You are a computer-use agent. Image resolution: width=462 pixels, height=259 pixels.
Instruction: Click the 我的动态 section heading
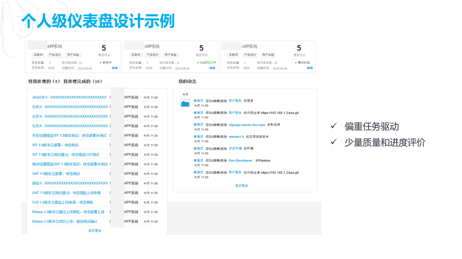tap(187, 81)
